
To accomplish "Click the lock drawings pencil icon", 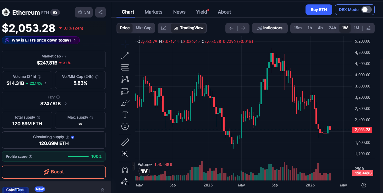I will click(125, 182).
